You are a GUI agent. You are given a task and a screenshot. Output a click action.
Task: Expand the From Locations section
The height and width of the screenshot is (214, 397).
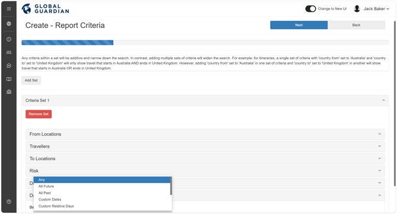(205, 134)
